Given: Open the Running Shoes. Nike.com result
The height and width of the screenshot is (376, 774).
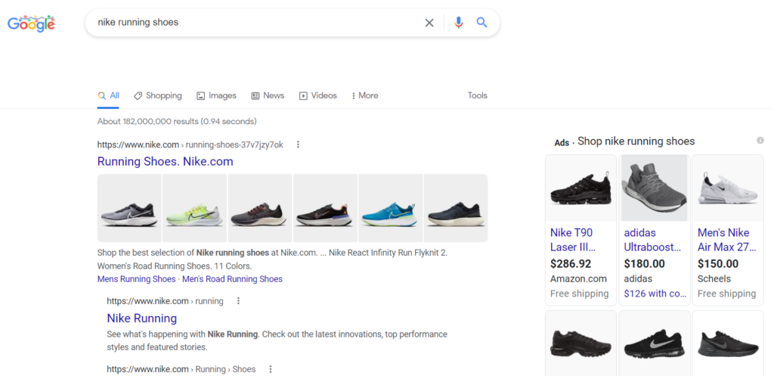Looking at the screenshot, I should (x=165, y=161).
